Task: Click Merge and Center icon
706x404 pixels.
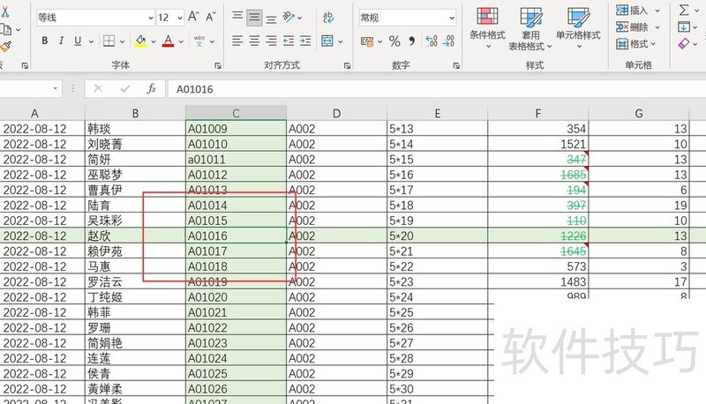Action: tap(327, 41)
